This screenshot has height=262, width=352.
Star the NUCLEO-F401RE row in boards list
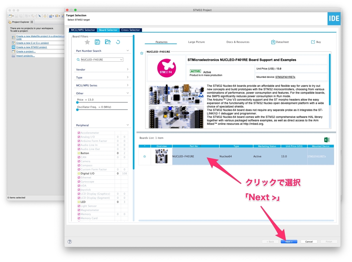coord(145,156)
